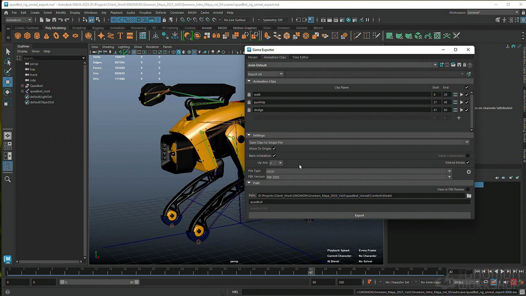The width and height of the screenshot is (526, 296).
Task: Open the Anim Default preset dropdown
Action: (343, 65)
